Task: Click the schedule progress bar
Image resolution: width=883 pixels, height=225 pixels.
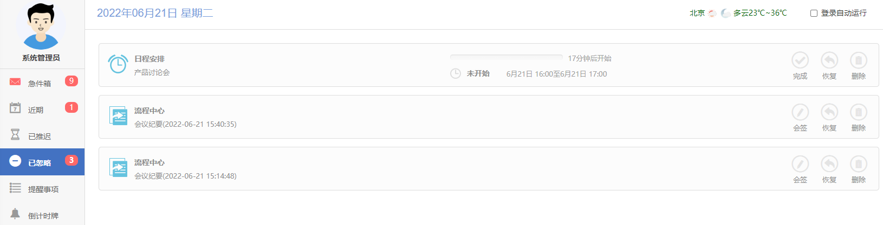Action: (x=507, y=57)
